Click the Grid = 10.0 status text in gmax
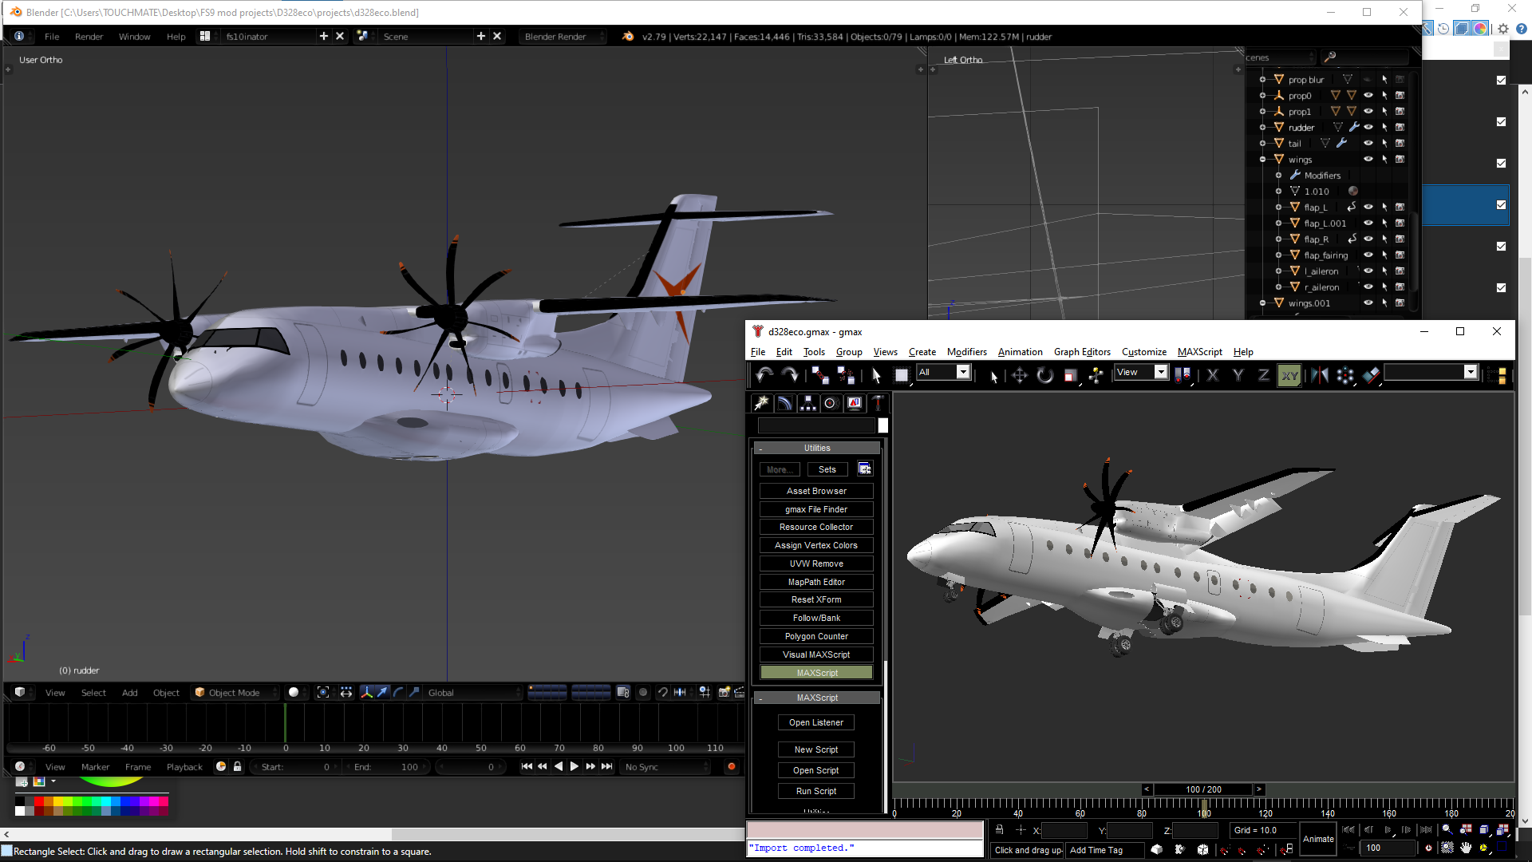The height and width of the screenshot is (862, 1532). coord(1255,830)
